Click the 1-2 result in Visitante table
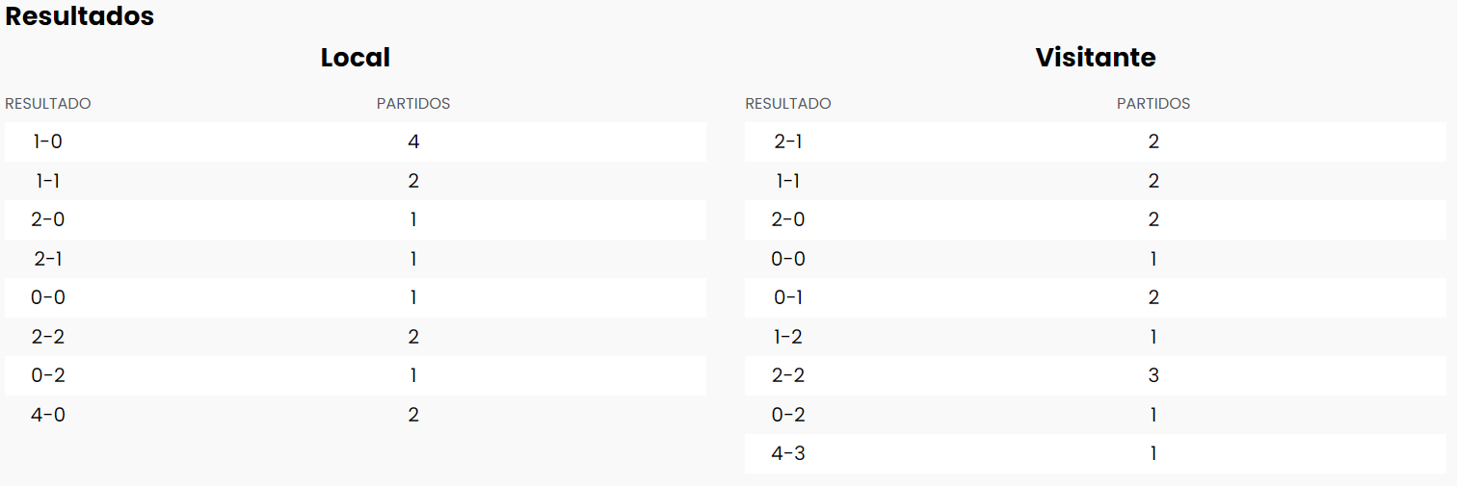Image resolution: width=1457 pixels, height=486 pixels. (788, 337)
